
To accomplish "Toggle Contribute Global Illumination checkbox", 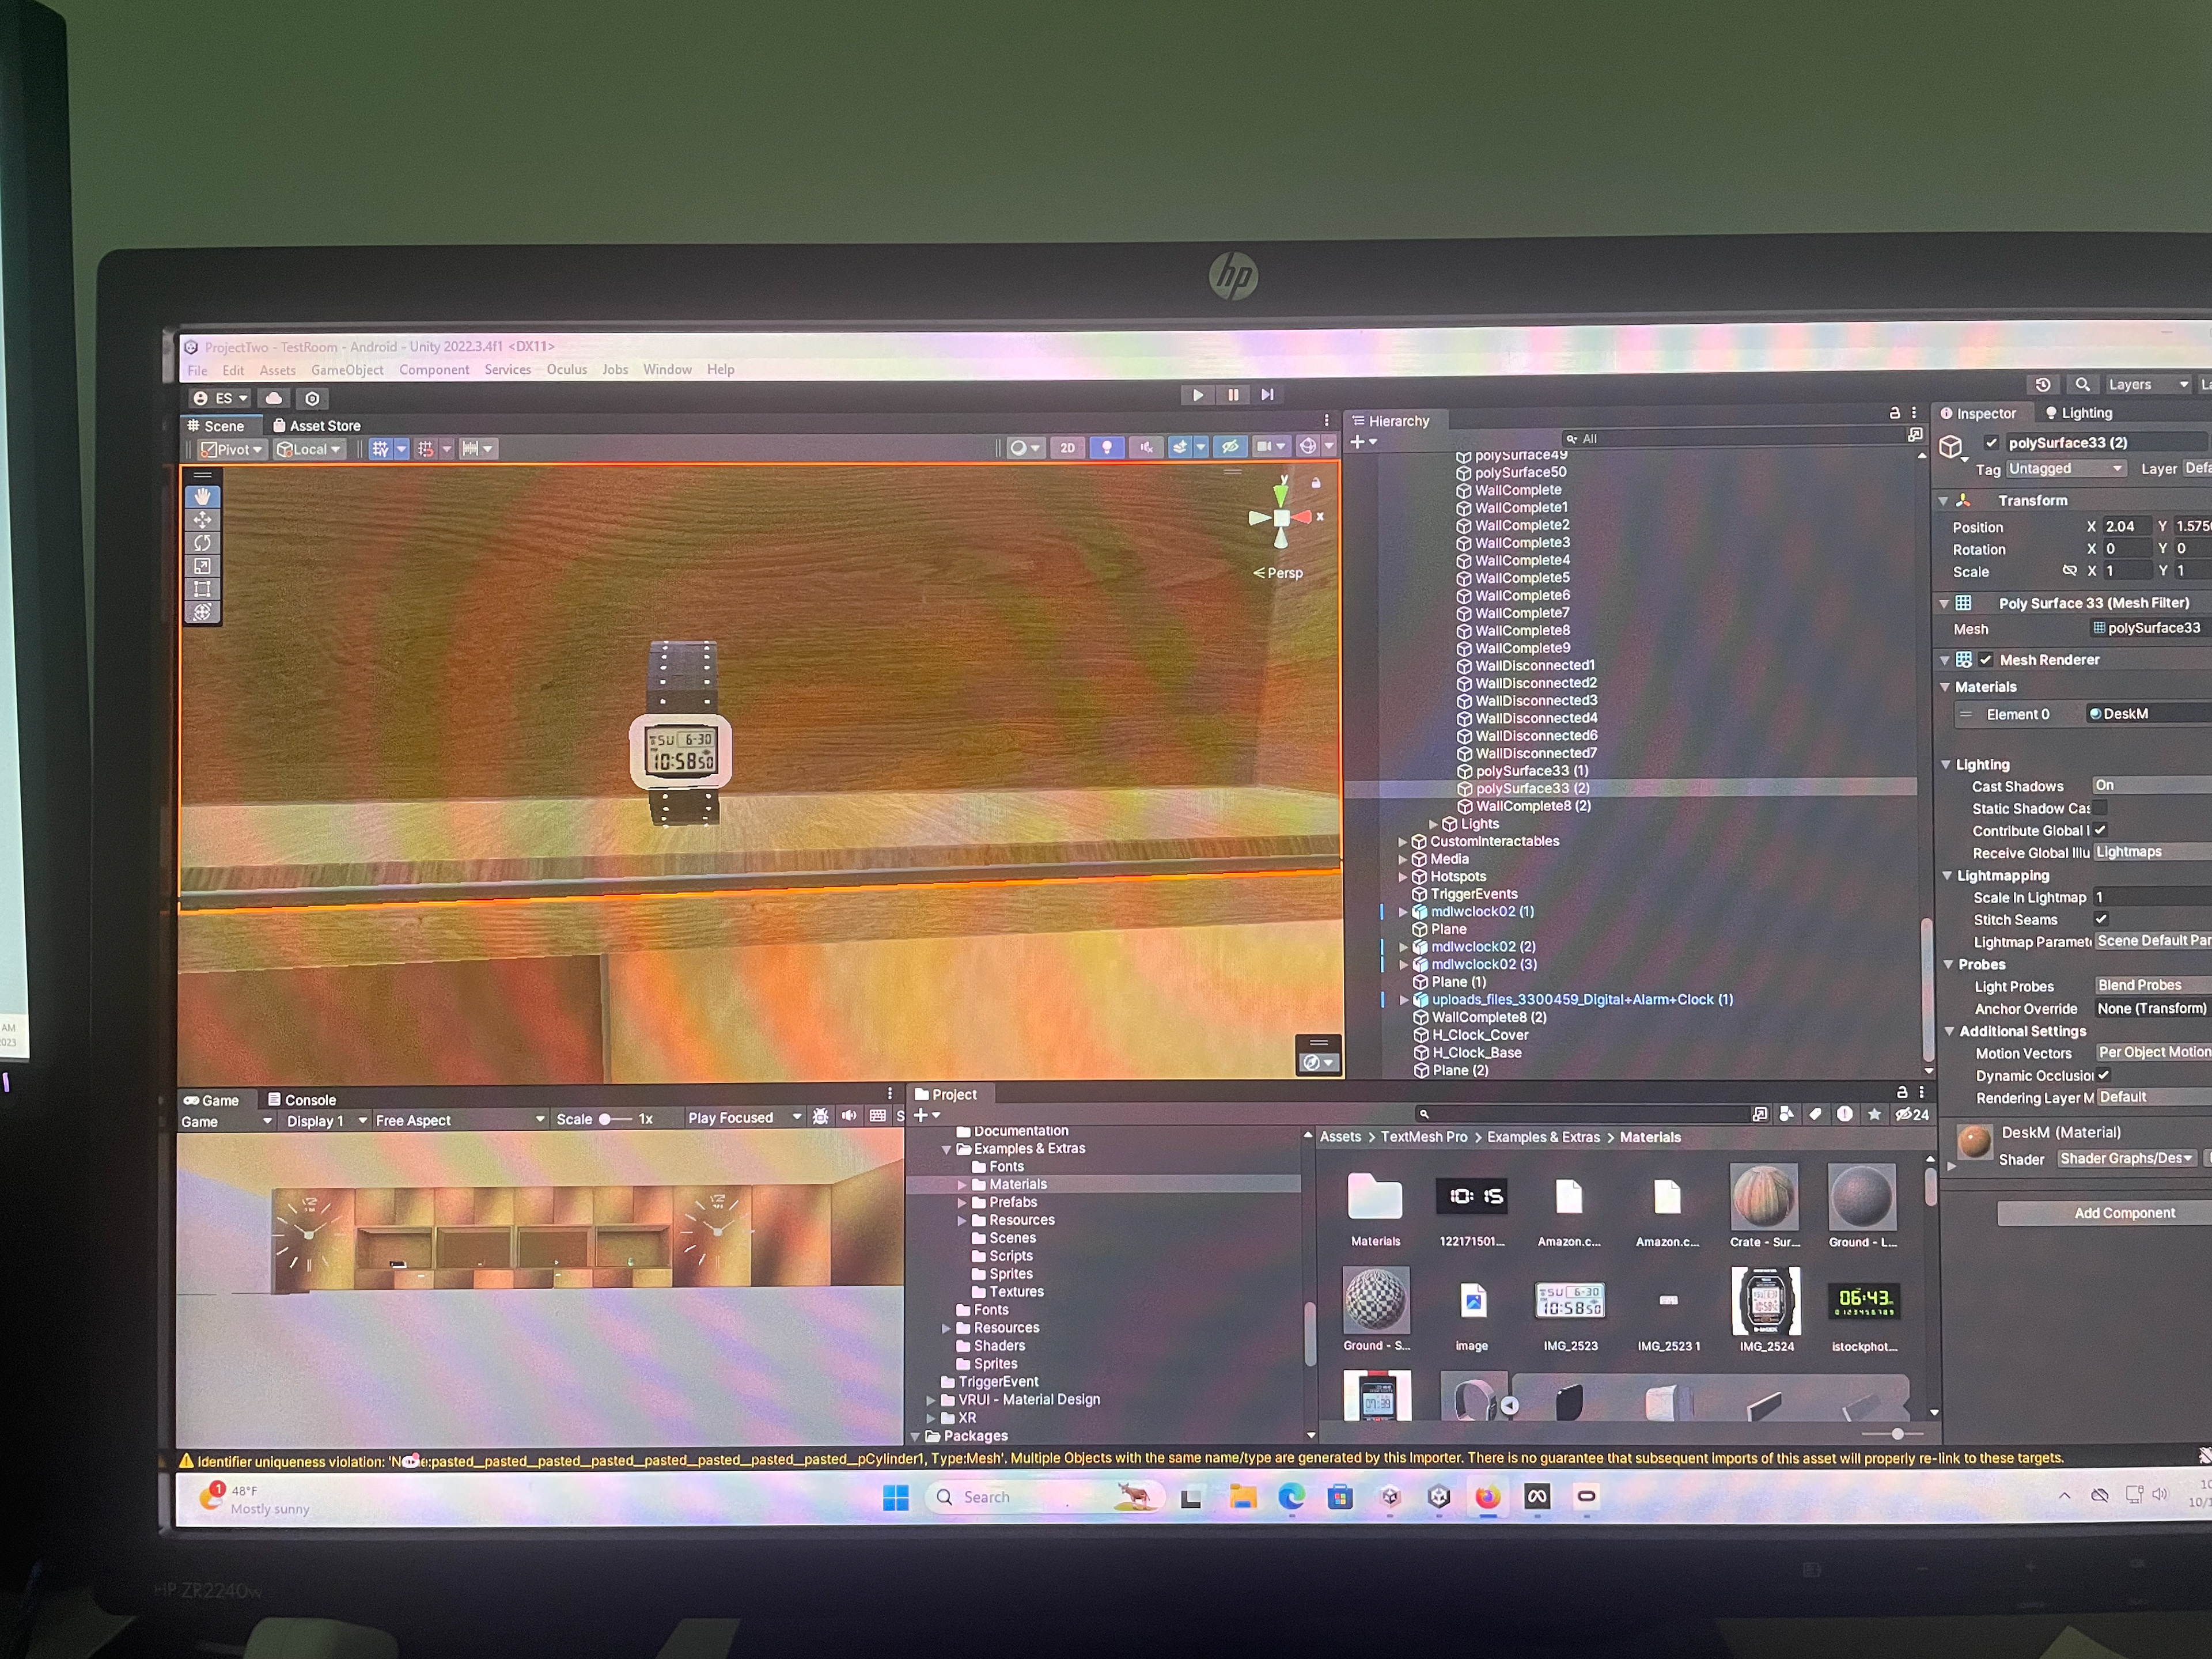I will click(2100, 830).
